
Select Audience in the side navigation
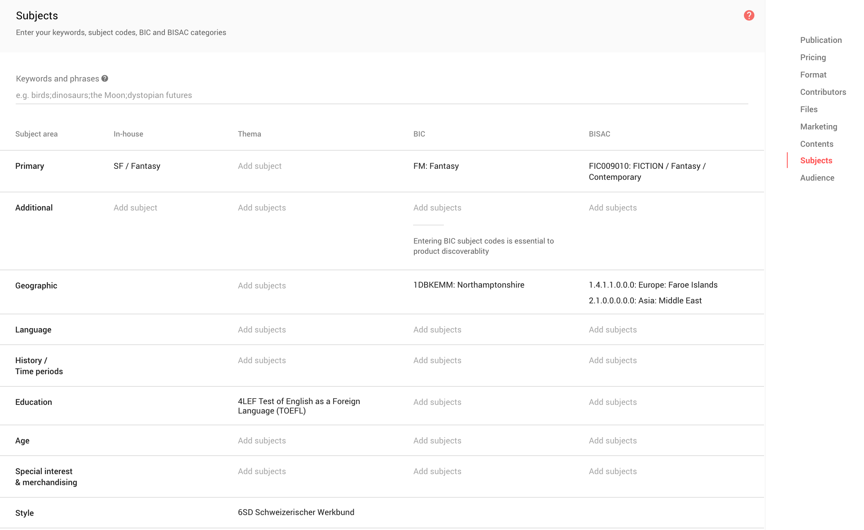tap(817, 178)
